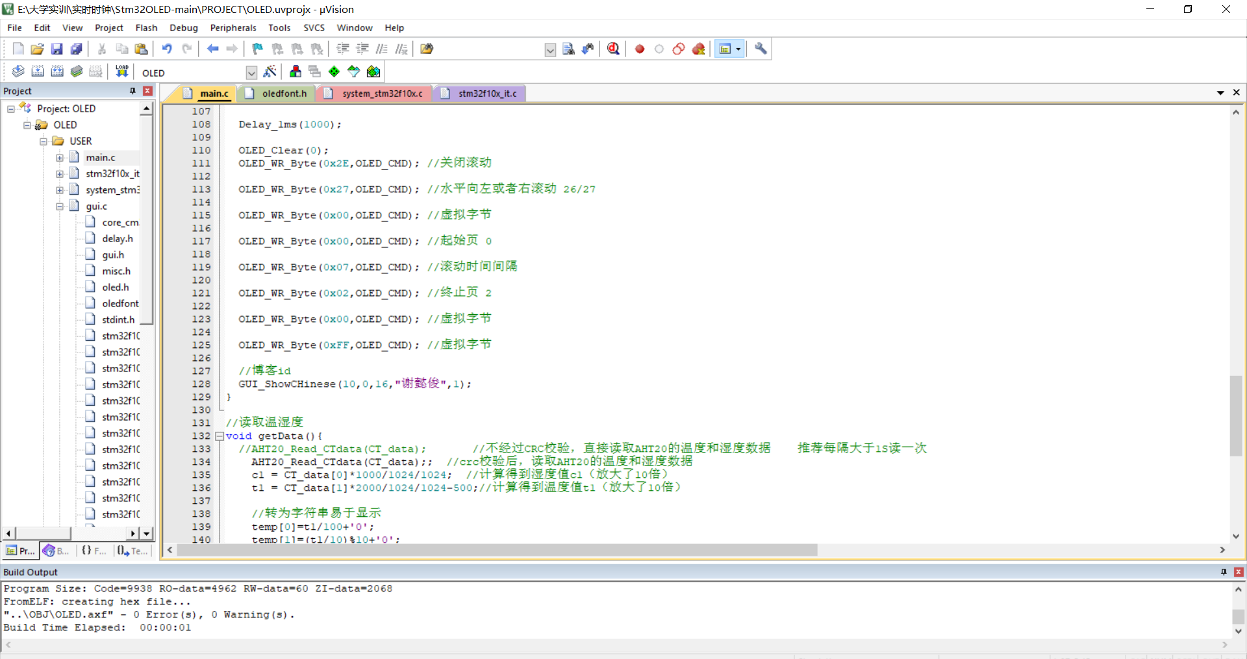The height and width of the screenshot is (659, 1247).
Task: Select oled.h in the project tree
Action: tap(115, 288)
